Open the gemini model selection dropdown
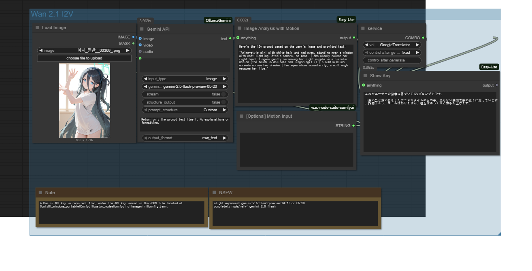This screenshot has width=532, height=271. click(x=185, y=87)
